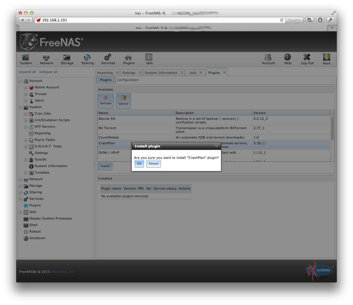
Task: Click the Name column header
Action: click(x=136, y=113)
